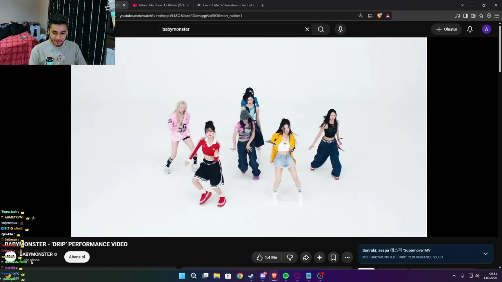The image size is (502, 282).
Task: Click the page vertical scrollbar
Action: tap(500, 49)
